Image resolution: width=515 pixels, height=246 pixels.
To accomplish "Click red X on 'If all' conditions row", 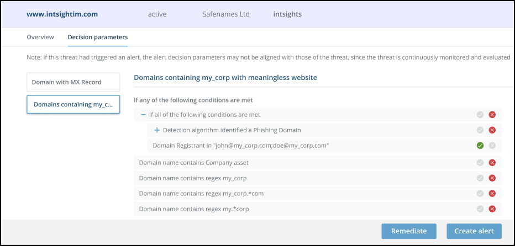I will coord(492,115).
